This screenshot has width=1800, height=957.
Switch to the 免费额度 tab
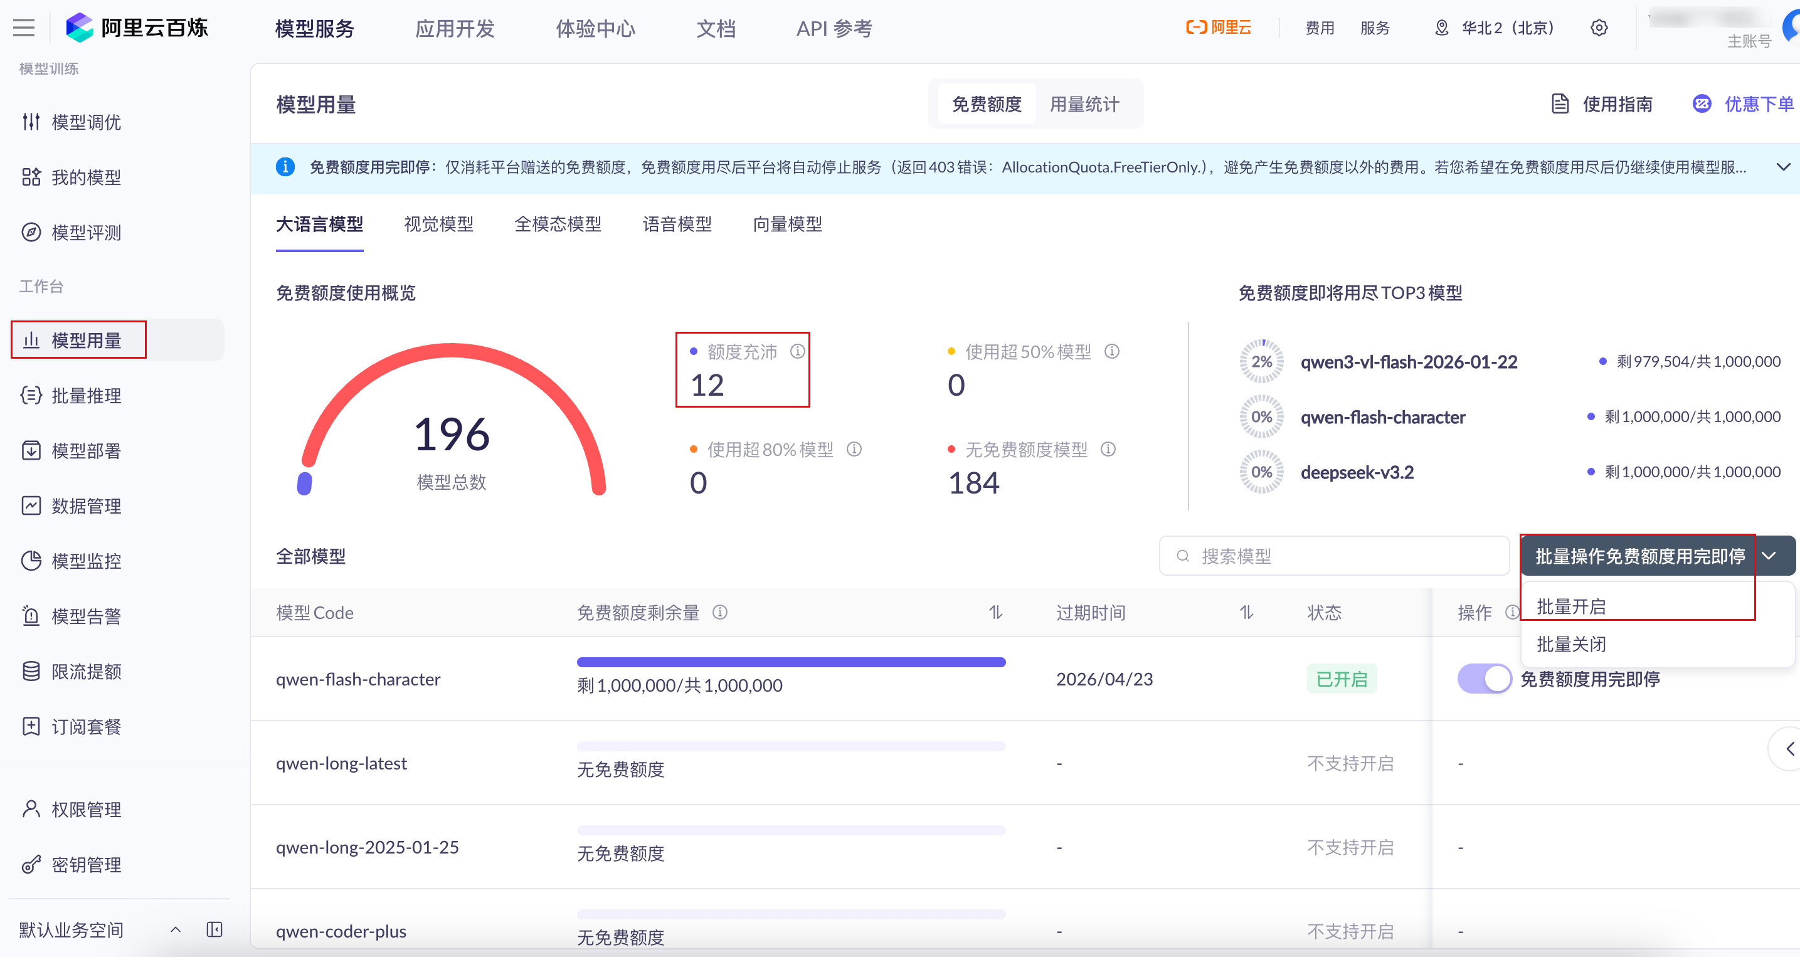point(987,104)
